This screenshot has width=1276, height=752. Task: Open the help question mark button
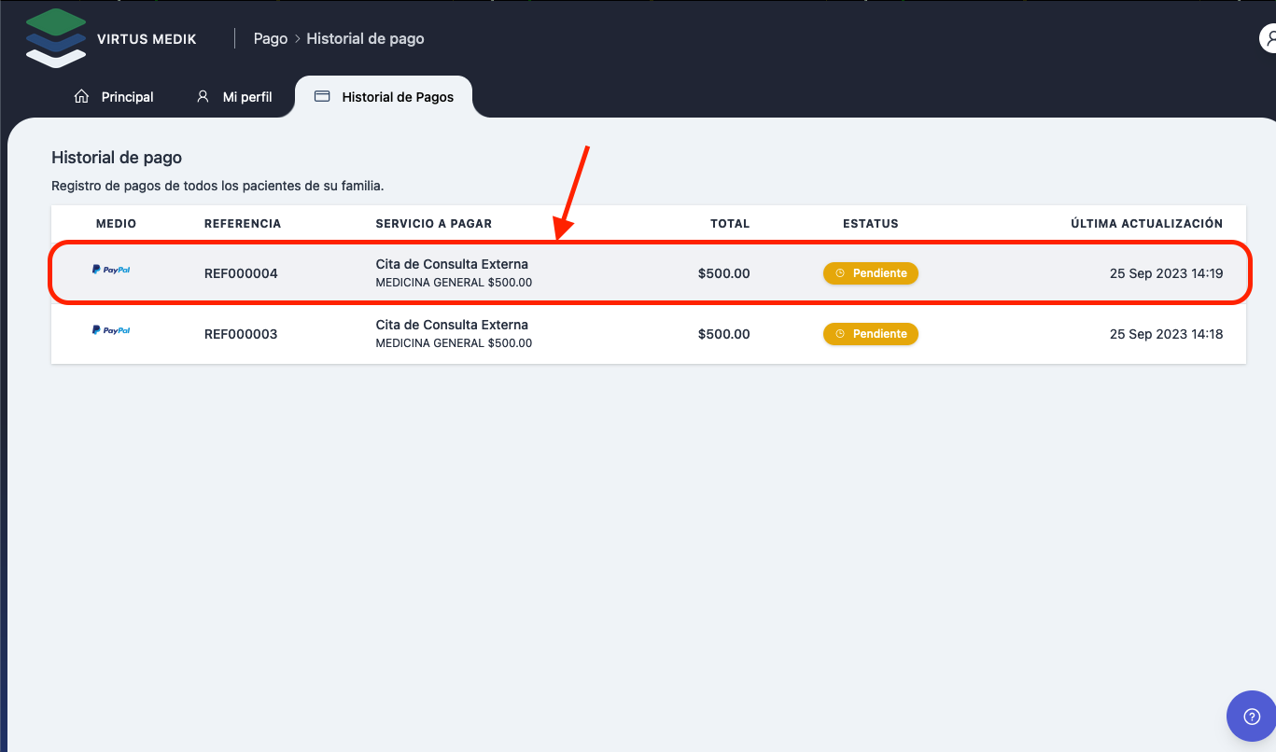click(1252, 717)
